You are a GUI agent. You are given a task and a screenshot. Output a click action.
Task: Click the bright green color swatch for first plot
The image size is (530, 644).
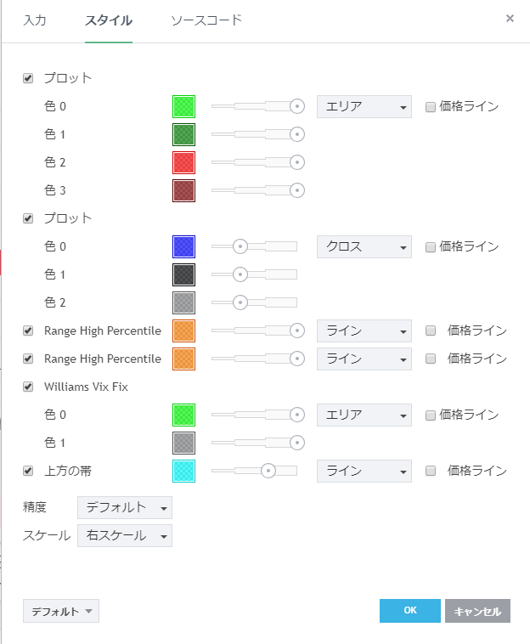(183, 106)
